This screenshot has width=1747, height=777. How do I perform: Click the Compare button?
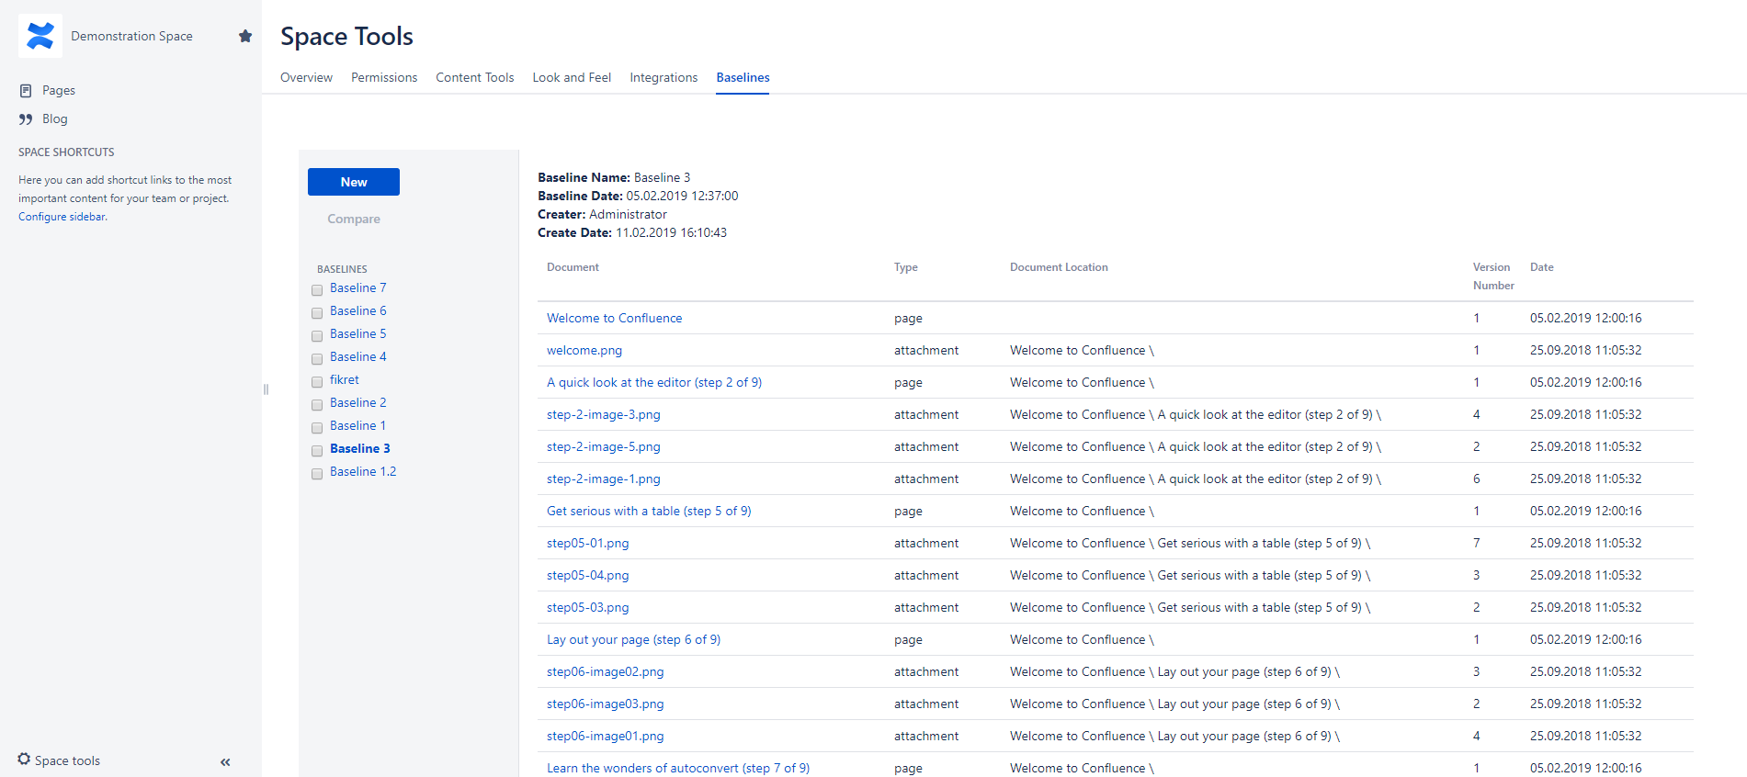(354, 219)
